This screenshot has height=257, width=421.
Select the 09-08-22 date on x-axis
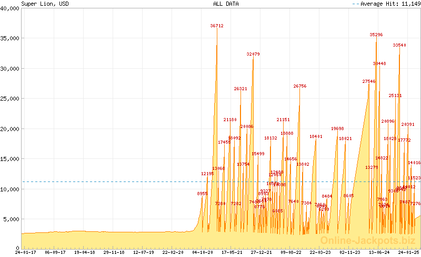[290, 252]
